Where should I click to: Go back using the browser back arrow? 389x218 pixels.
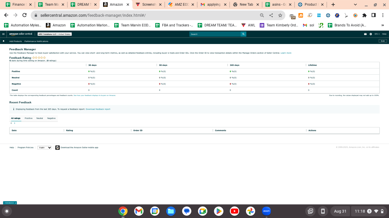point(6,15)
